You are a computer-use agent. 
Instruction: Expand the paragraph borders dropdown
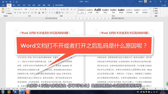coord(72,13)
